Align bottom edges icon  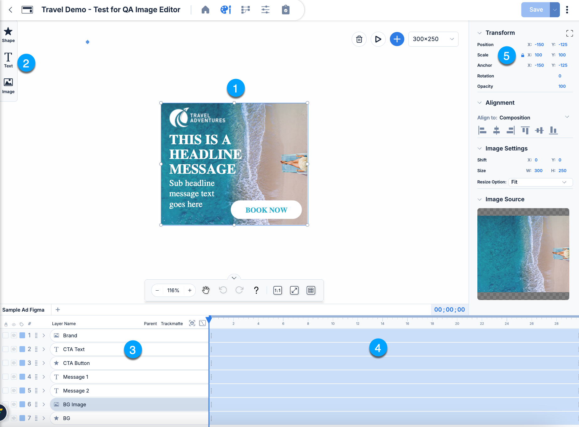click(553, 130)
